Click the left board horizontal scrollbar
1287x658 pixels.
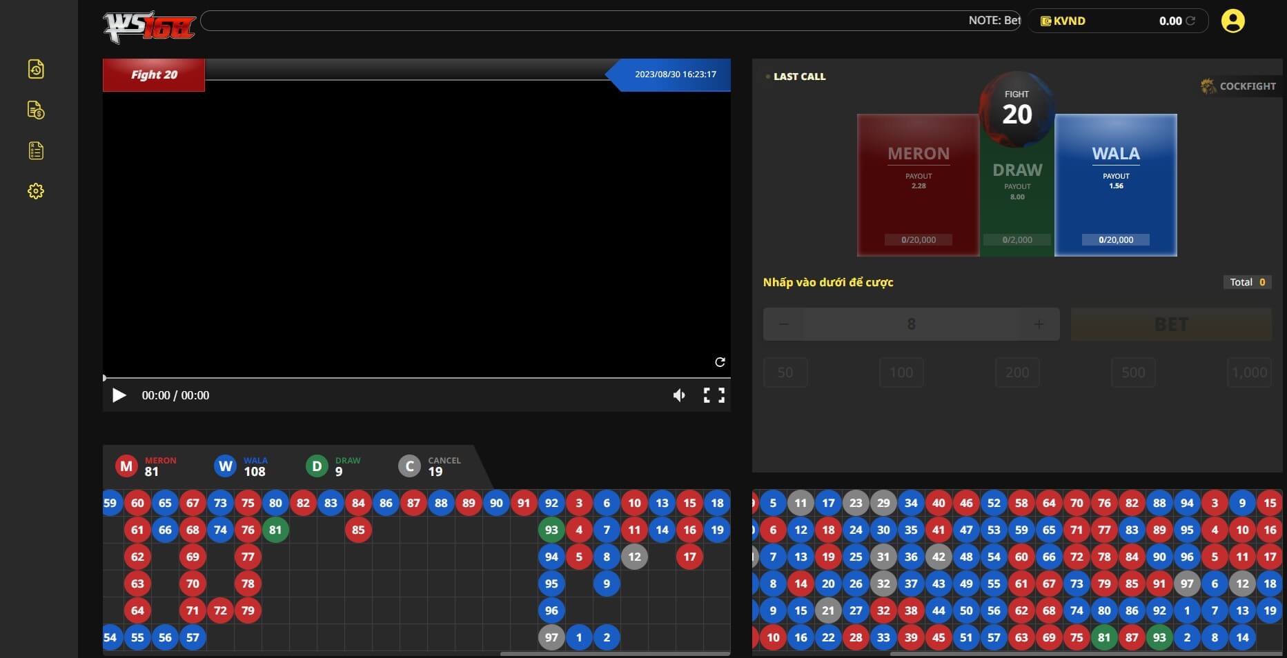point(615,653)
